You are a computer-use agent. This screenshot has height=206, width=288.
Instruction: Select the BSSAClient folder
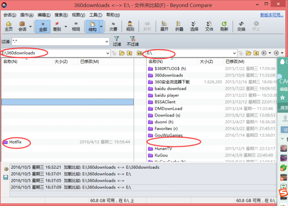pyautogui.click(x=162, y=102)
